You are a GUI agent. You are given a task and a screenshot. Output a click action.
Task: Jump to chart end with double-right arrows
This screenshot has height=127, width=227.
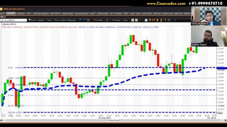226,120
